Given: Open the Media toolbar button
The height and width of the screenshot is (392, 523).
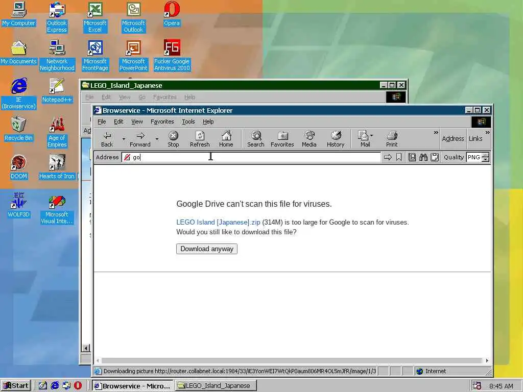Looking at the screenshot, I should 309,139.
